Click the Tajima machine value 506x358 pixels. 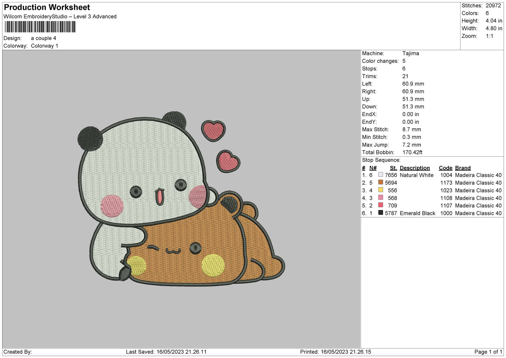(410, 53)
